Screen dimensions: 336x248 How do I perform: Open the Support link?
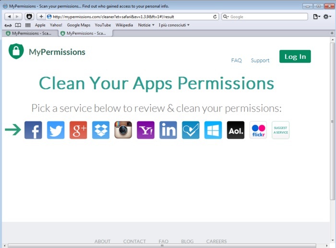pos(260,61)
